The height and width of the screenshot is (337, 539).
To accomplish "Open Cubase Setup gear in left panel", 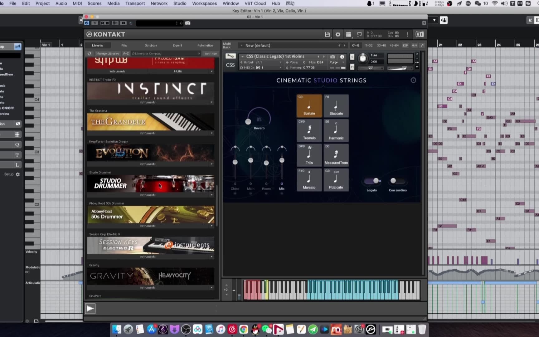I will click(x=18, y=174).
